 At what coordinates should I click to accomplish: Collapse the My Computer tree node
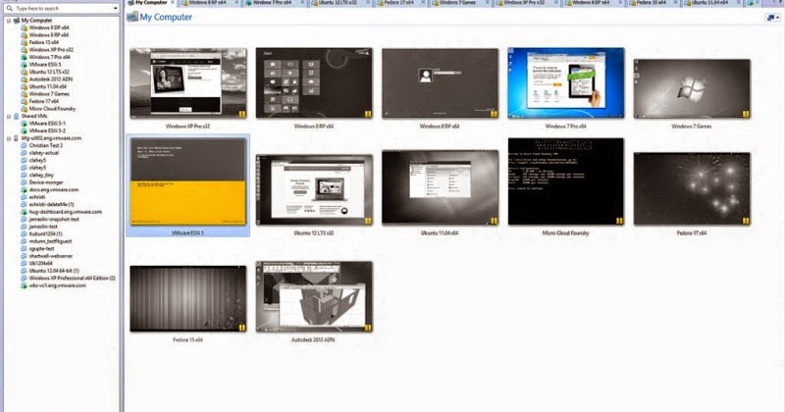tap(9, 21)
